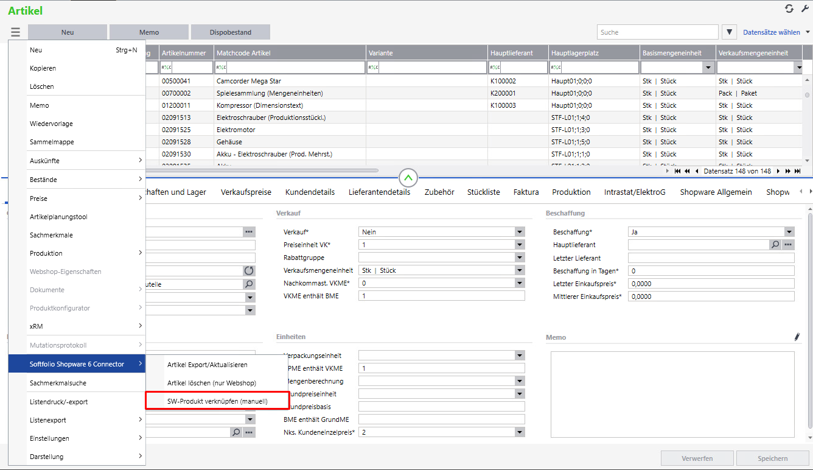Viewport: 813px width, 470px height.
Task: Choose Artikel Export/Aktualisieren submenu entry
Action: [208, 365]
